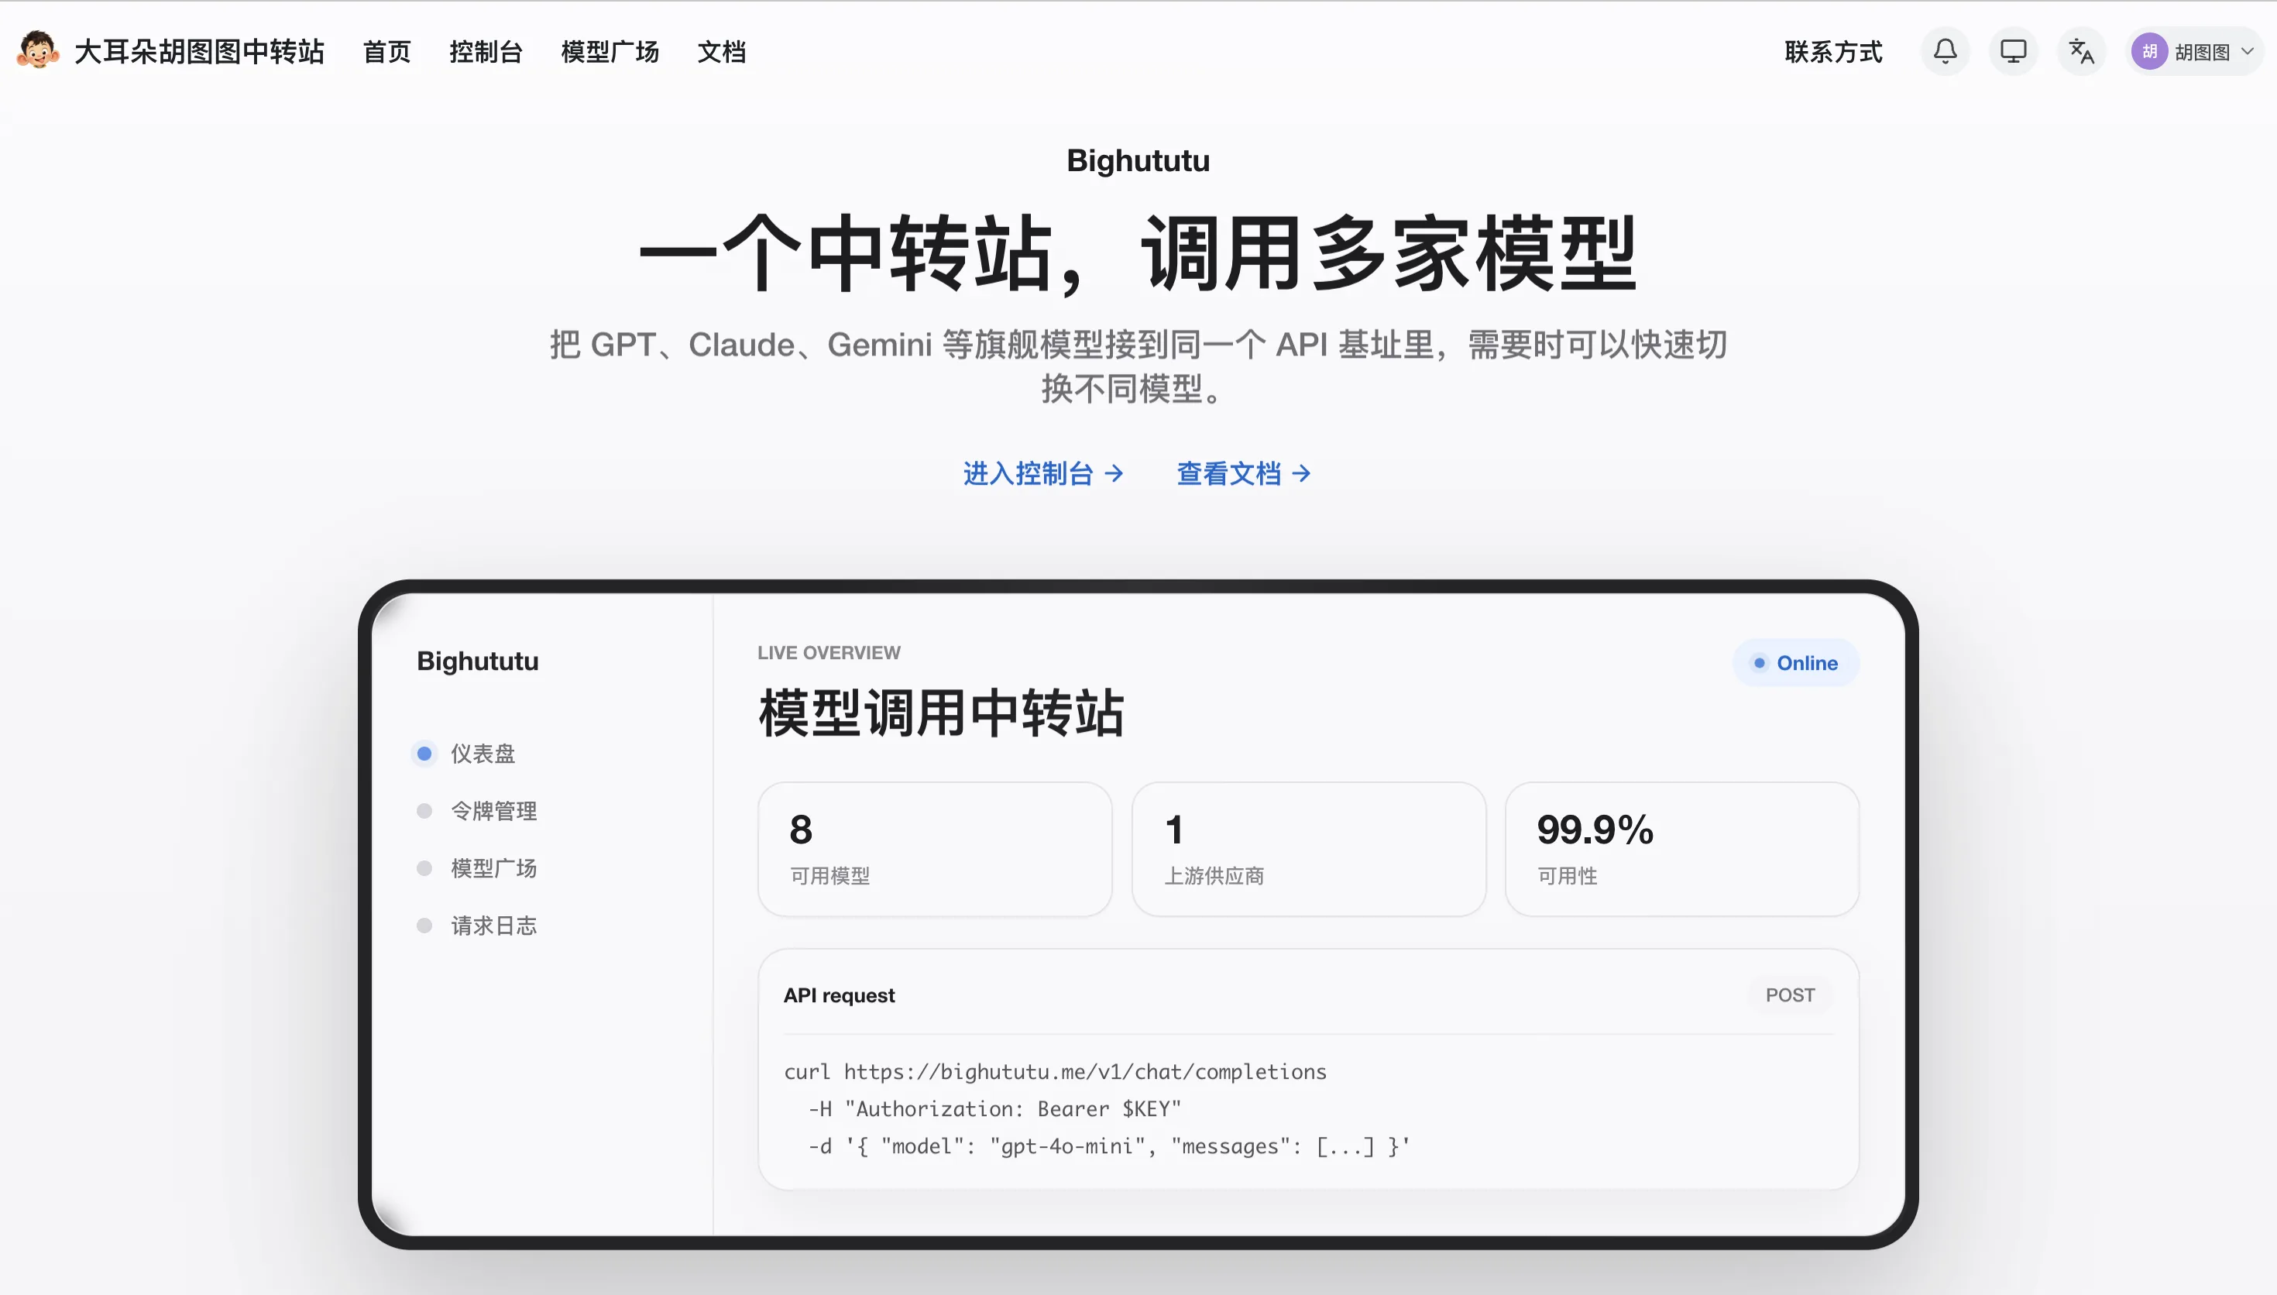Click the 大耳朵胡图图中转站 site title
Viewport: 2277px width, 1295px height.
199,52
